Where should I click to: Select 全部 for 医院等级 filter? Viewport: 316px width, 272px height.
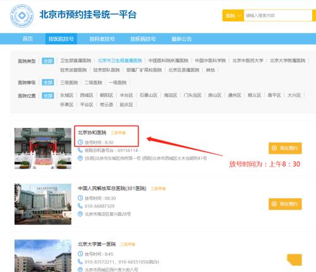click(x=48, y=82)
